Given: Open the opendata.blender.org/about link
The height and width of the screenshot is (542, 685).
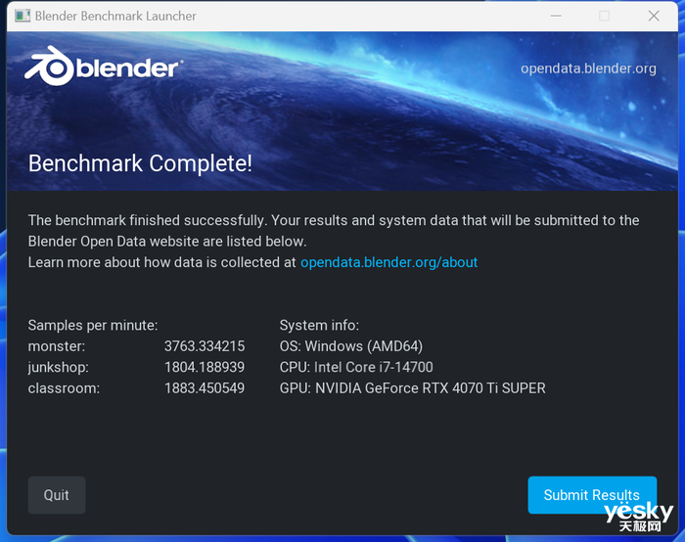Looking at the screenshot, I should point(388,262).
